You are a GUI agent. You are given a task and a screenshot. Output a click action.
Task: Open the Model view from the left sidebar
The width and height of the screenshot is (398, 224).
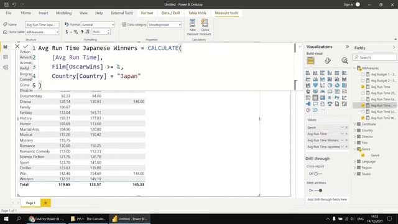pos(6,67)
